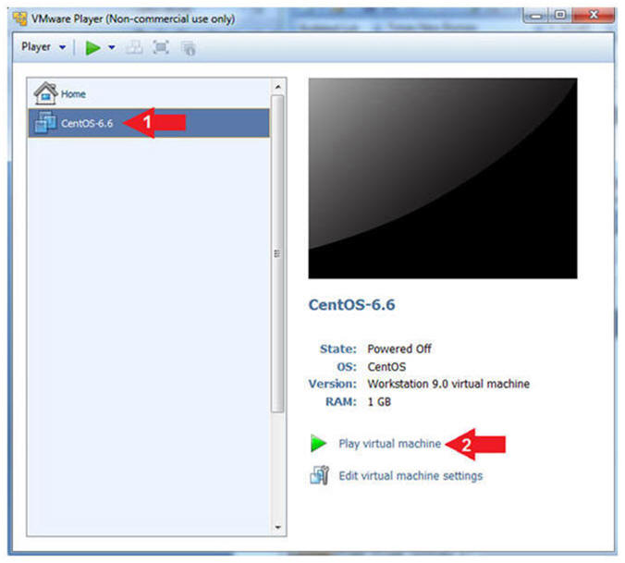Click the 'Workstation 9.0 virtual machine' version text
The image size is (625, 563).
(448, 384)
